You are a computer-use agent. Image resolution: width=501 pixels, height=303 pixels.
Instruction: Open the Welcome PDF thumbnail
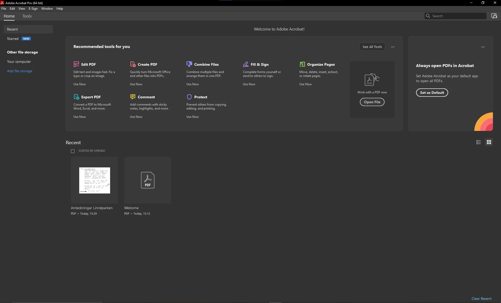[148, 180]
